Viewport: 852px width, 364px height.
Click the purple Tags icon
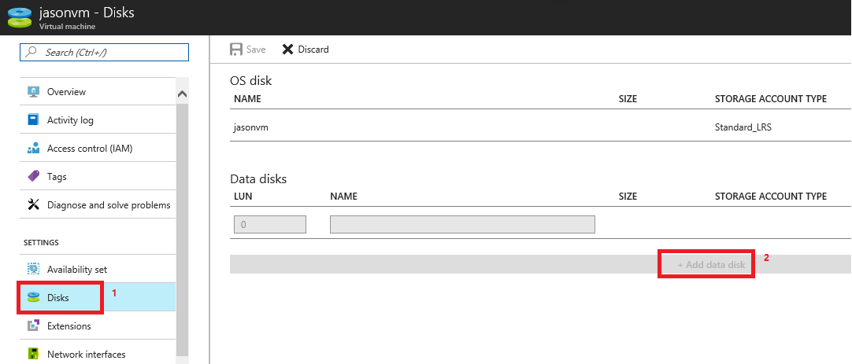[x=33, y=177]
